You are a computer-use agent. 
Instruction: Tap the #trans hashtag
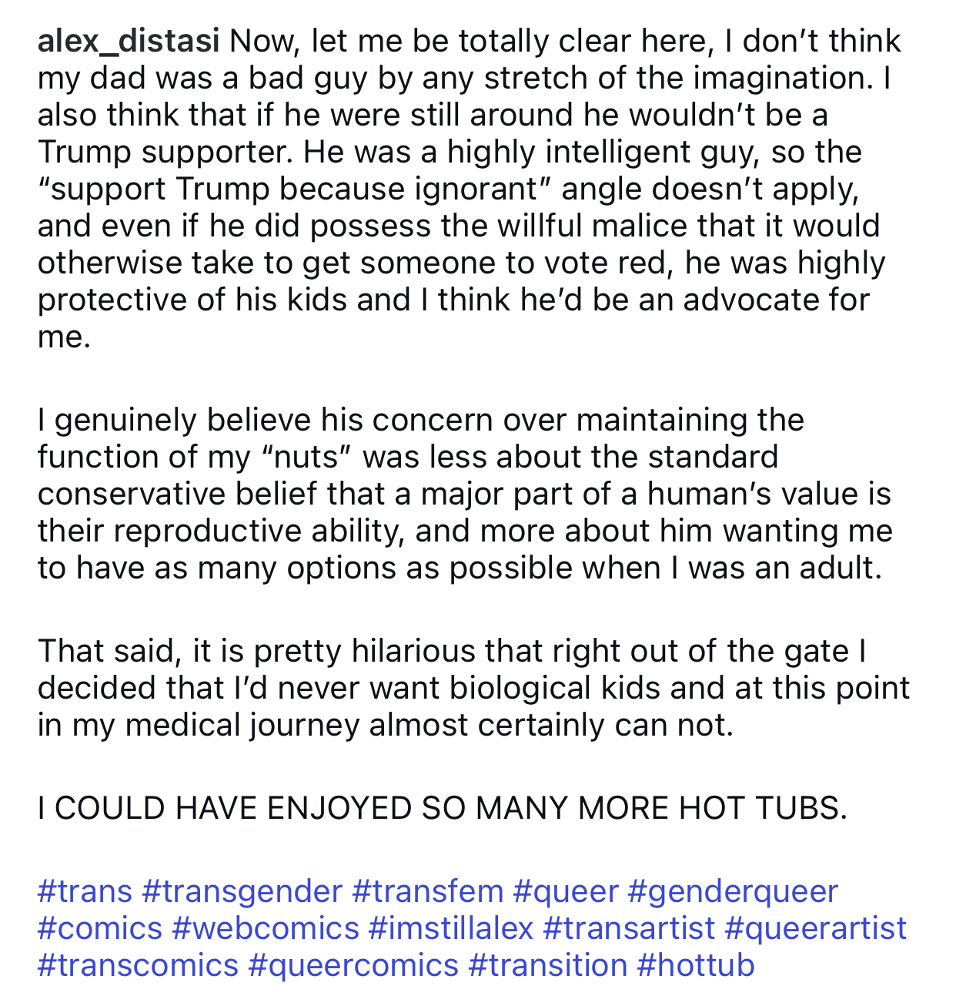pos(85,891)
